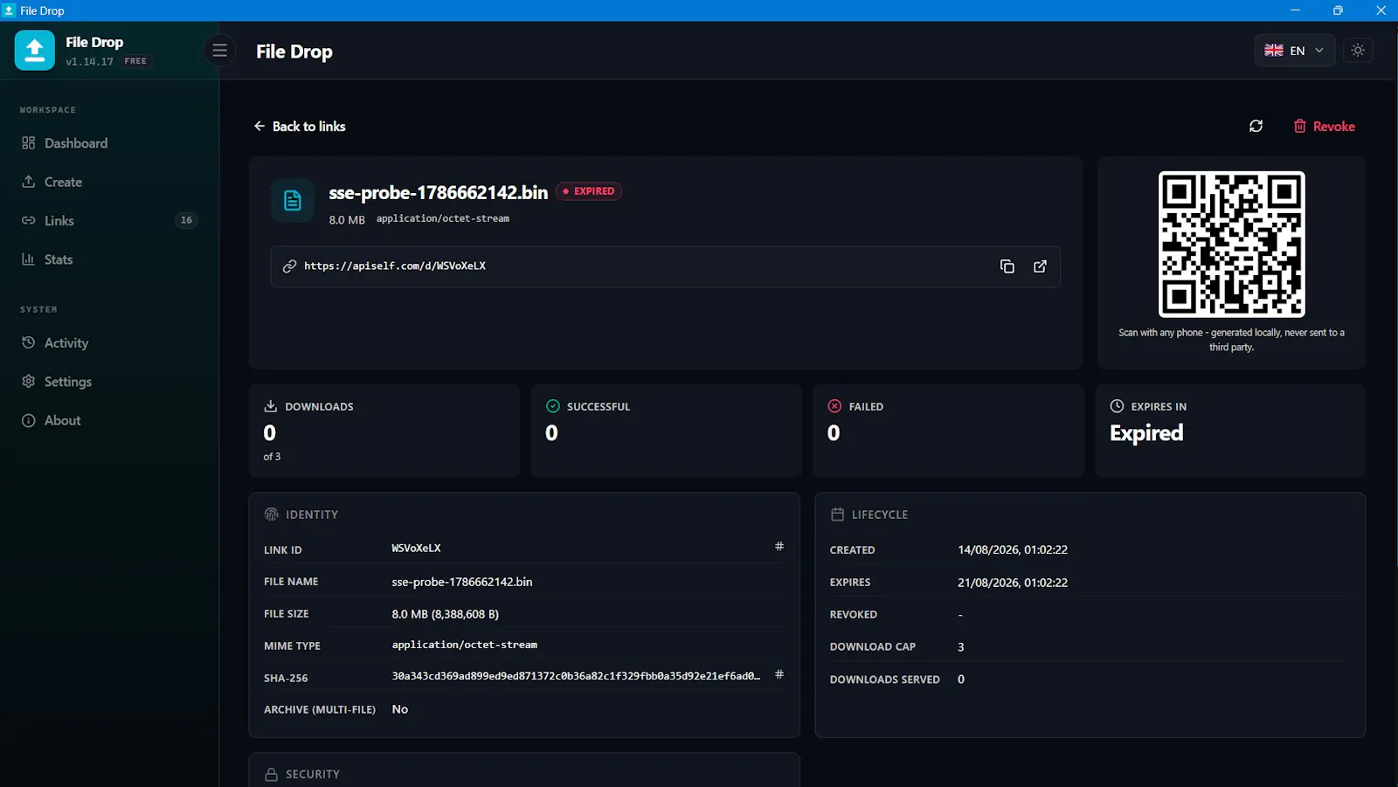Click the link chain icon beside URL
The width and height of the screenshot is (1398, 787).
point(289,266)
